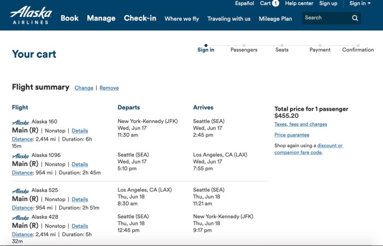Click discount or companion fare code link

point(309,149)
